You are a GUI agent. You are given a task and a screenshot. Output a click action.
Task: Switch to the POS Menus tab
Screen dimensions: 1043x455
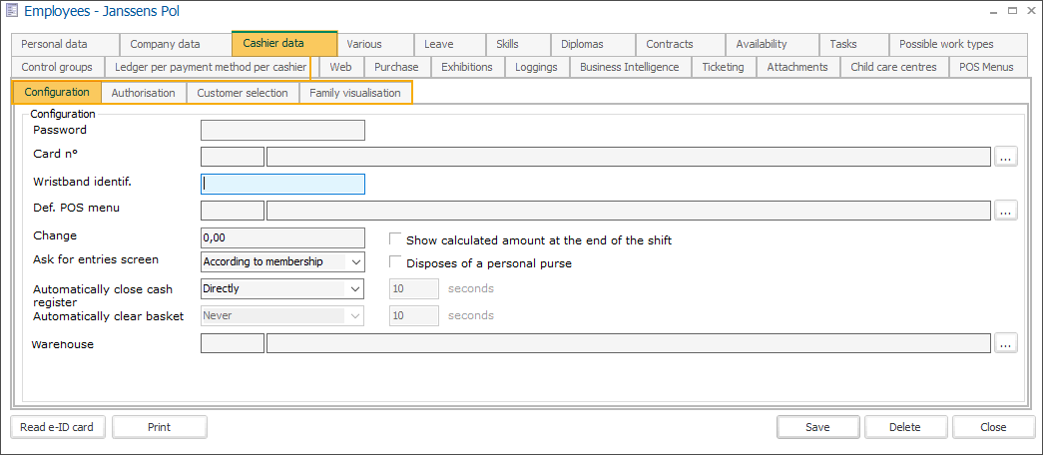pos(988,67)
